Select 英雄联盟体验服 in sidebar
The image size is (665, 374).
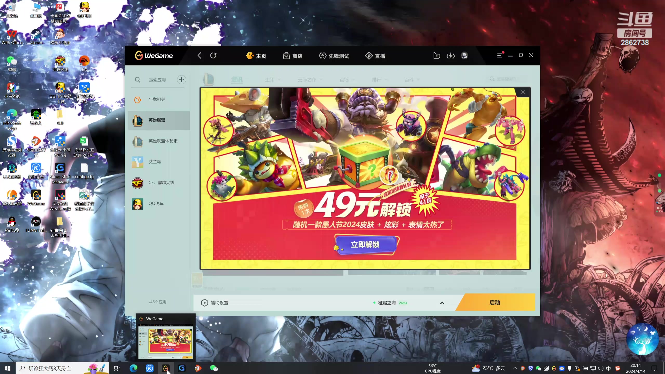[159, 141]
